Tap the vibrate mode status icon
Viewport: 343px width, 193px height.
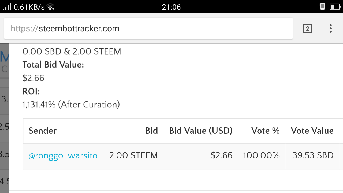pyautogui.click(x=322, y=7)
